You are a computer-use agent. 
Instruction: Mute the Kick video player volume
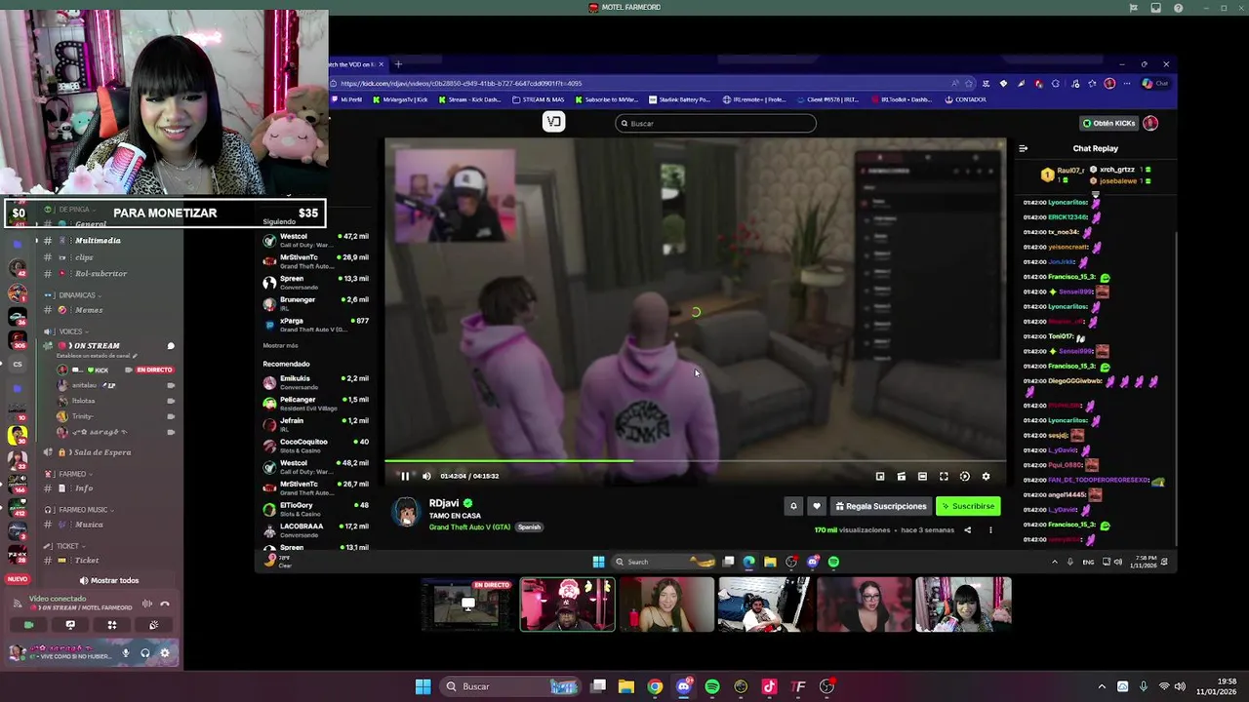(426, 476)
